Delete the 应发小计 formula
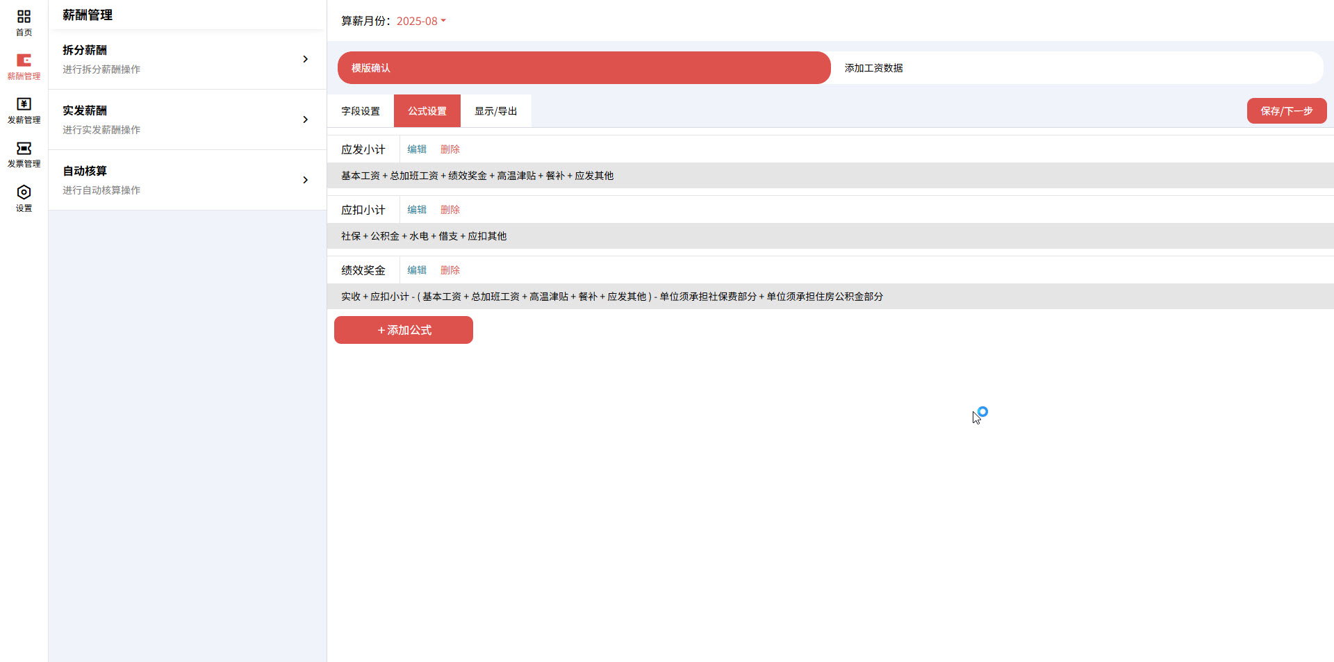1334x662 pixels. [450, 149]
